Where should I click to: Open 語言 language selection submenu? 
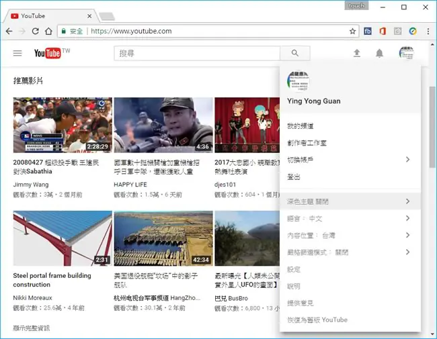[x=350, y=218]
